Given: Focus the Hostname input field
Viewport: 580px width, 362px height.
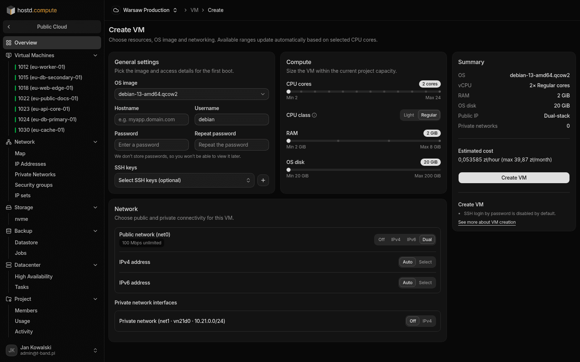Looking at the screenshot, I should pos(152,119).
